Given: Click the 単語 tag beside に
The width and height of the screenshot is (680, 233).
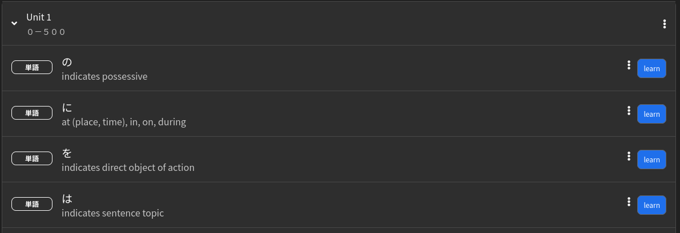Looking at the screenshot, I should (x=32, y=113).
